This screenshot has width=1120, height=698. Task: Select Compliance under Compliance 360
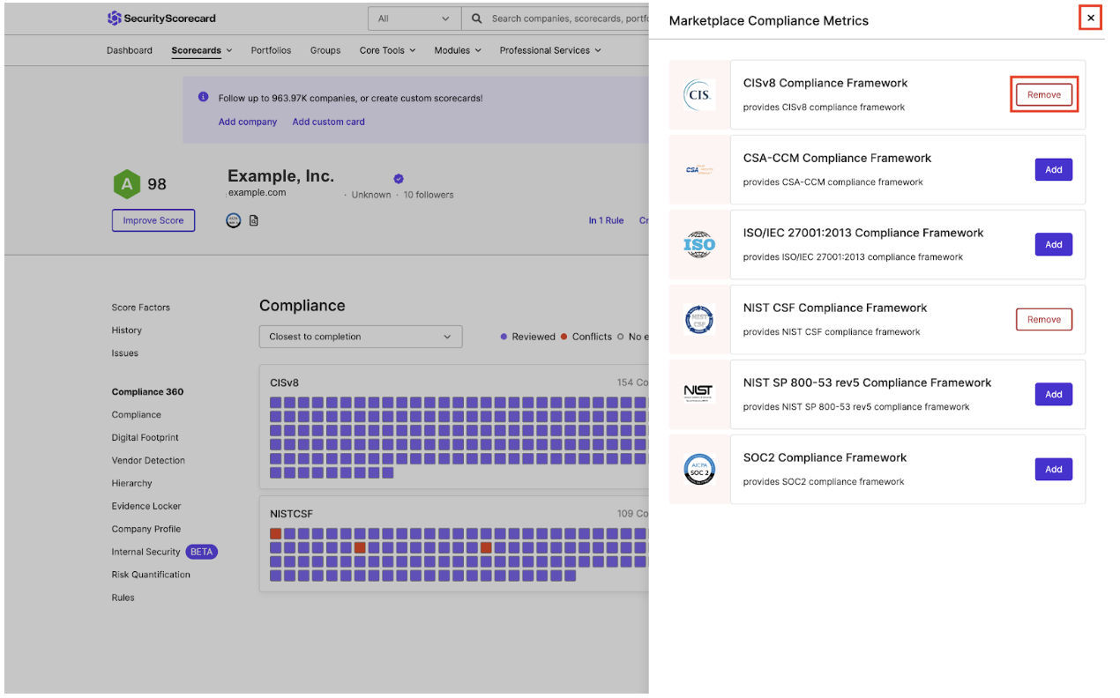pyautogui.click(x=137, y=415)
